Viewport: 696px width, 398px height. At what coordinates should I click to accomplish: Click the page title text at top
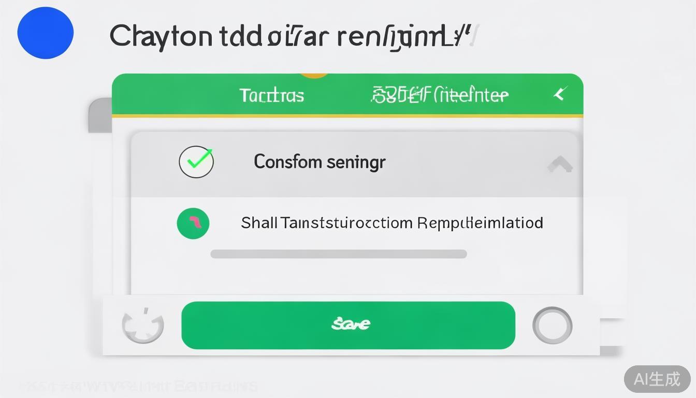(x=293, y=36)
